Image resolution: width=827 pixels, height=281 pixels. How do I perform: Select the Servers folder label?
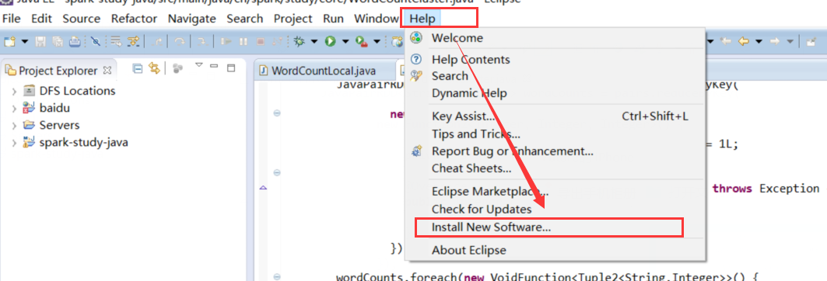click(60, 125)
